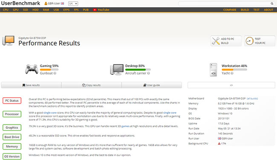This screenshot has height=164, width=277.
Task: Click the Desktop 80% progress bar
Action: (x=138, y=70)
